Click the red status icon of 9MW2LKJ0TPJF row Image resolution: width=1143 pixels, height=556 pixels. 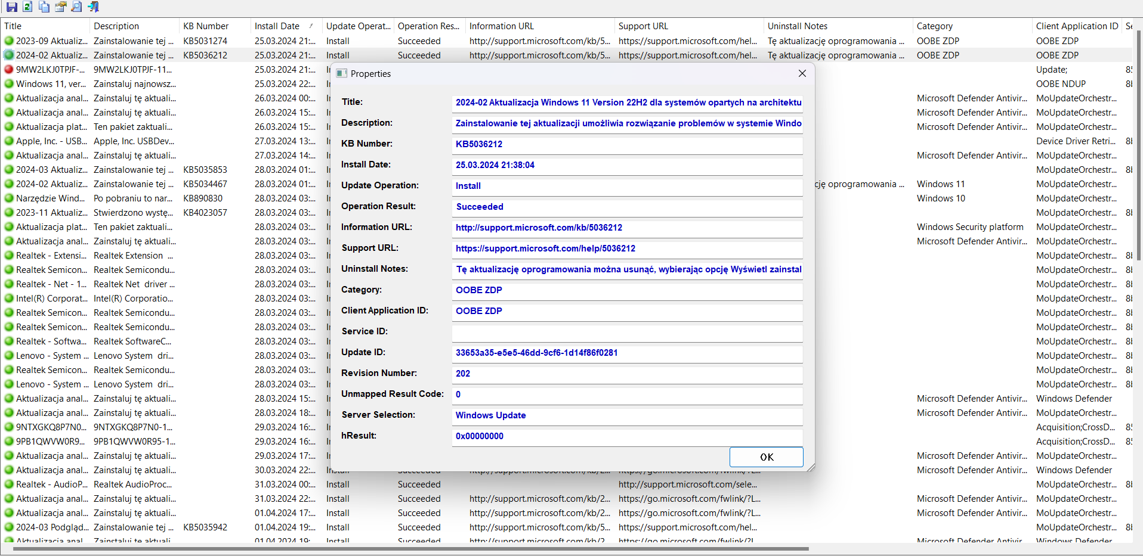coord(9,70)
